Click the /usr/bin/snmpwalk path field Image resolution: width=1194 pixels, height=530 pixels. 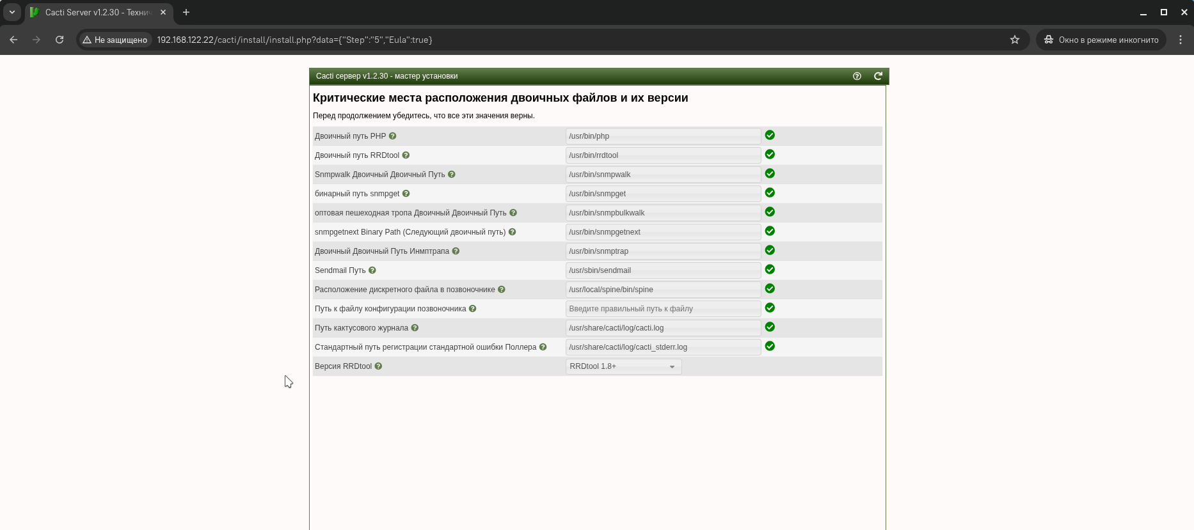[x=663, y=175]
